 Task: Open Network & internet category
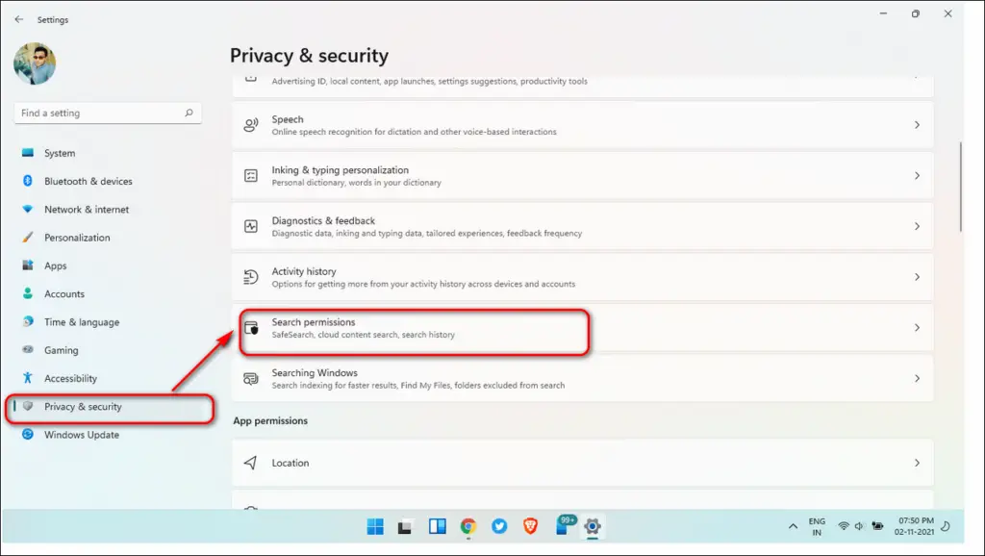[x=108, y=209]
